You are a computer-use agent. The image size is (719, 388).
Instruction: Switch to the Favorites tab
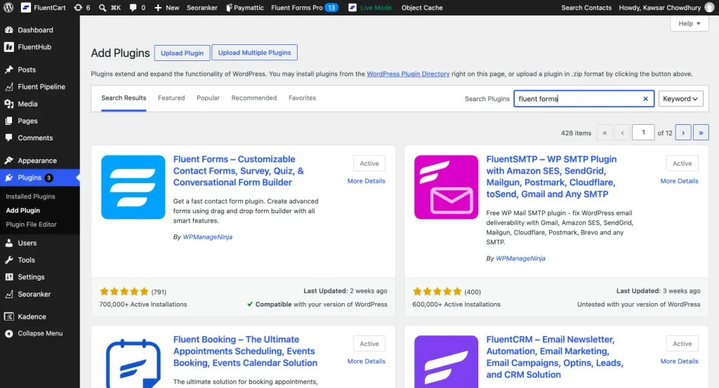[x=302, y=98]
